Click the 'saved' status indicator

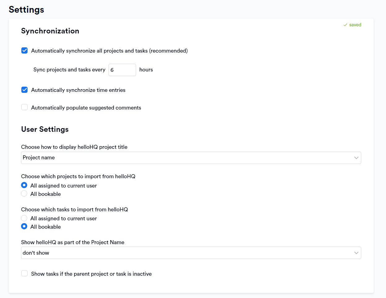352,25
